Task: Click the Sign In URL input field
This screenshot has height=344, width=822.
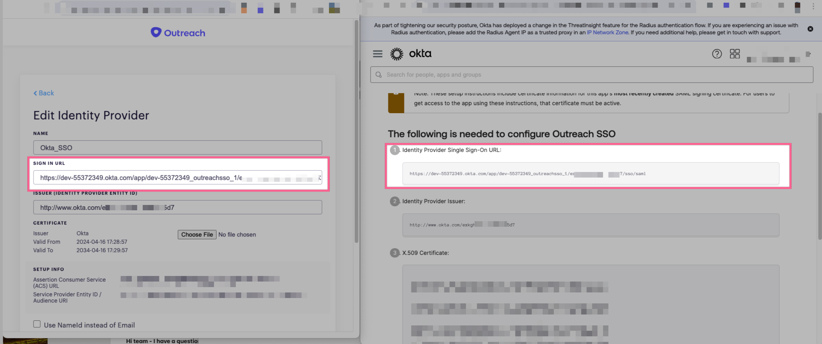Action: tap(177, 177)
